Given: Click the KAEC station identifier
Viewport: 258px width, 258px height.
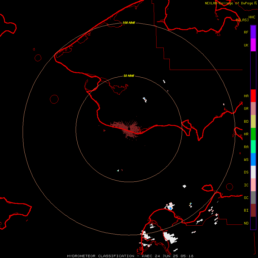Looking at the screenshot, I should 147,256.
